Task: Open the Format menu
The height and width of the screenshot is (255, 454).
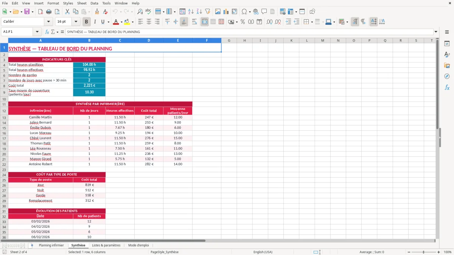Action: click(53, 3)
